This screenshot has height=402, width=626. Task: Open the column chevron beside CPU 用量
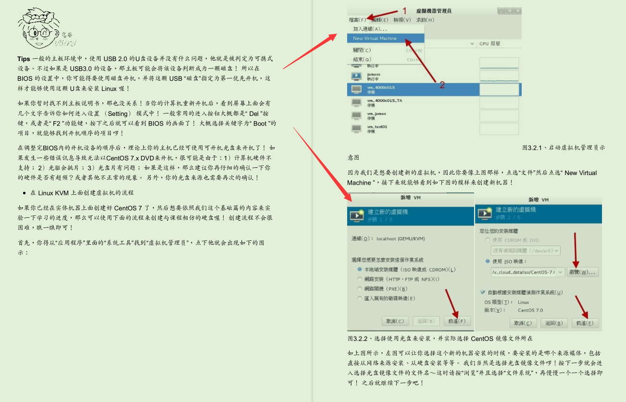tap(472, 44)
